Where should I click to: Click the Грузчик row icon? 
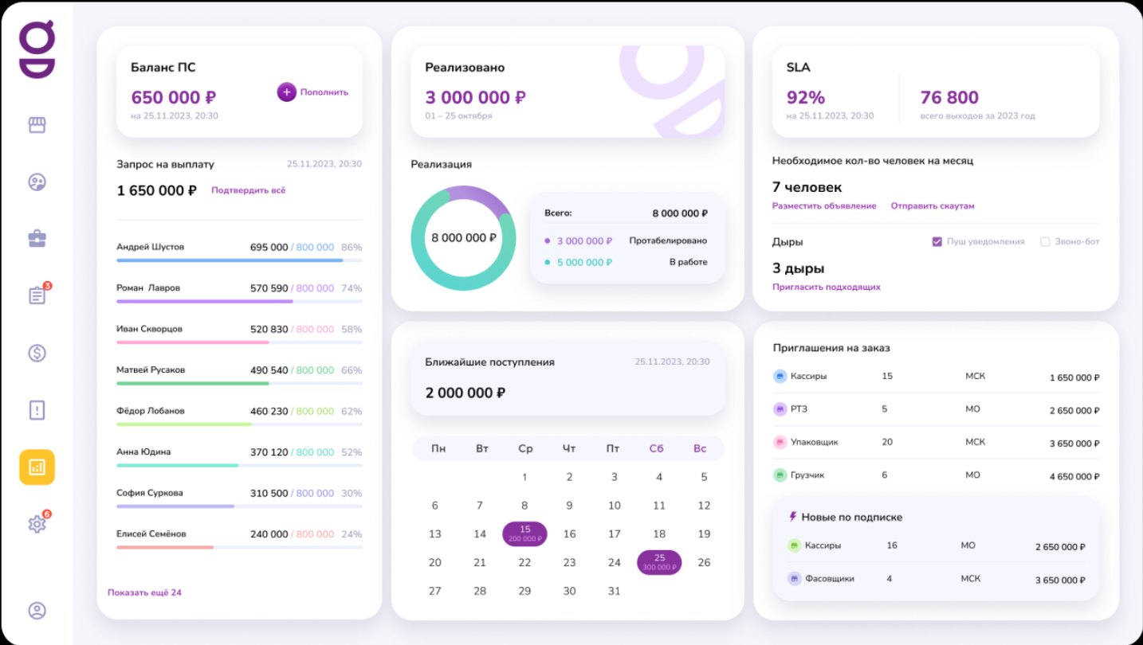(x=780, y=475)
